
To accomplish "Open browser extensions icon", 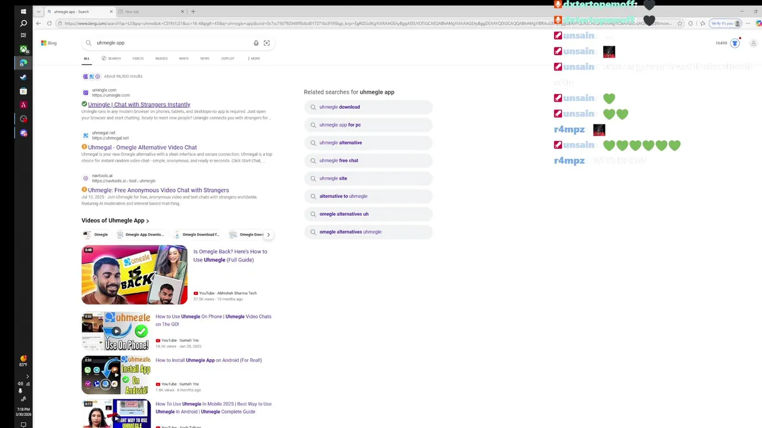I will tap(691, 23).
